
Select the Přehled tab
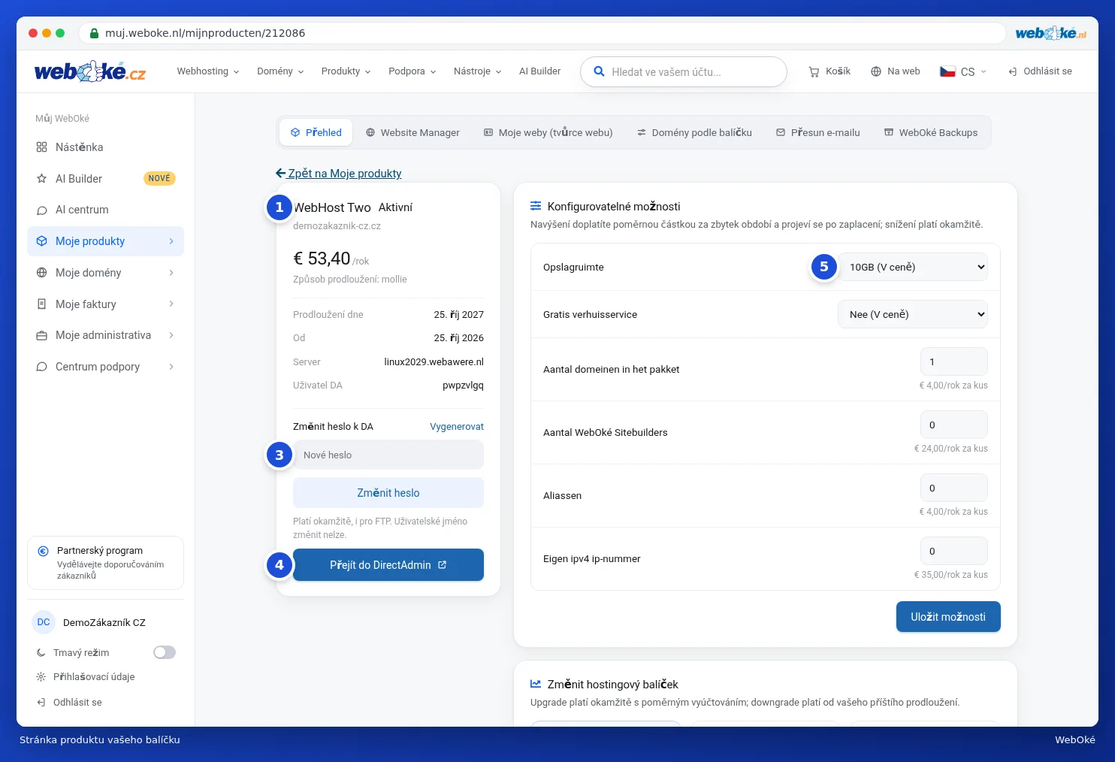(316, 132)
